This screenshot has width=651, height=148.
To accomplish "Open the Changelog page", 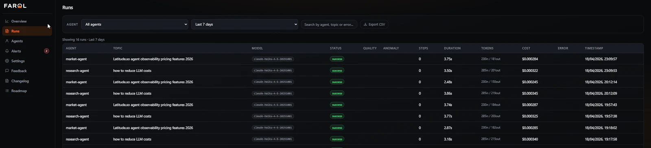I will (27, 81).
